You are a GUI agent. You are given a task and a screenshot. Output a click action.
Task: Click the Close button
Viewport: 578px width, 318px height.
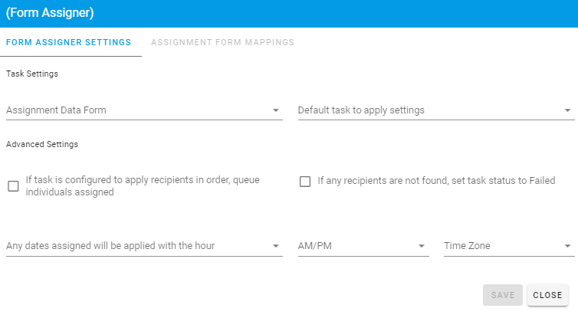pyautogui.click(x=547, y=295)
